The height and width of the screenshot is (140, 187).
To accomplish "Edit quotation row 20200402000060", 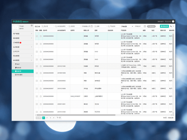I will pyautogui.click(x=37, y=66).
